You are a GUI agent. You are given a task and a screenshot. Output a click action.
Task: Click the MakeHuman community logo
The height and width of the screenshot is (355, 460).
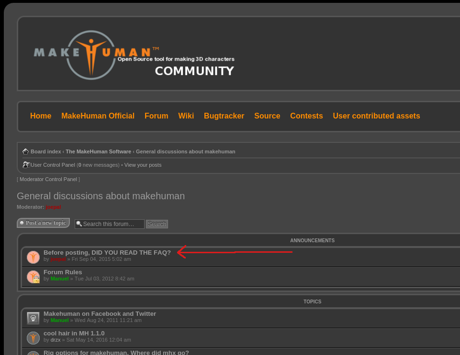(134, 55)
